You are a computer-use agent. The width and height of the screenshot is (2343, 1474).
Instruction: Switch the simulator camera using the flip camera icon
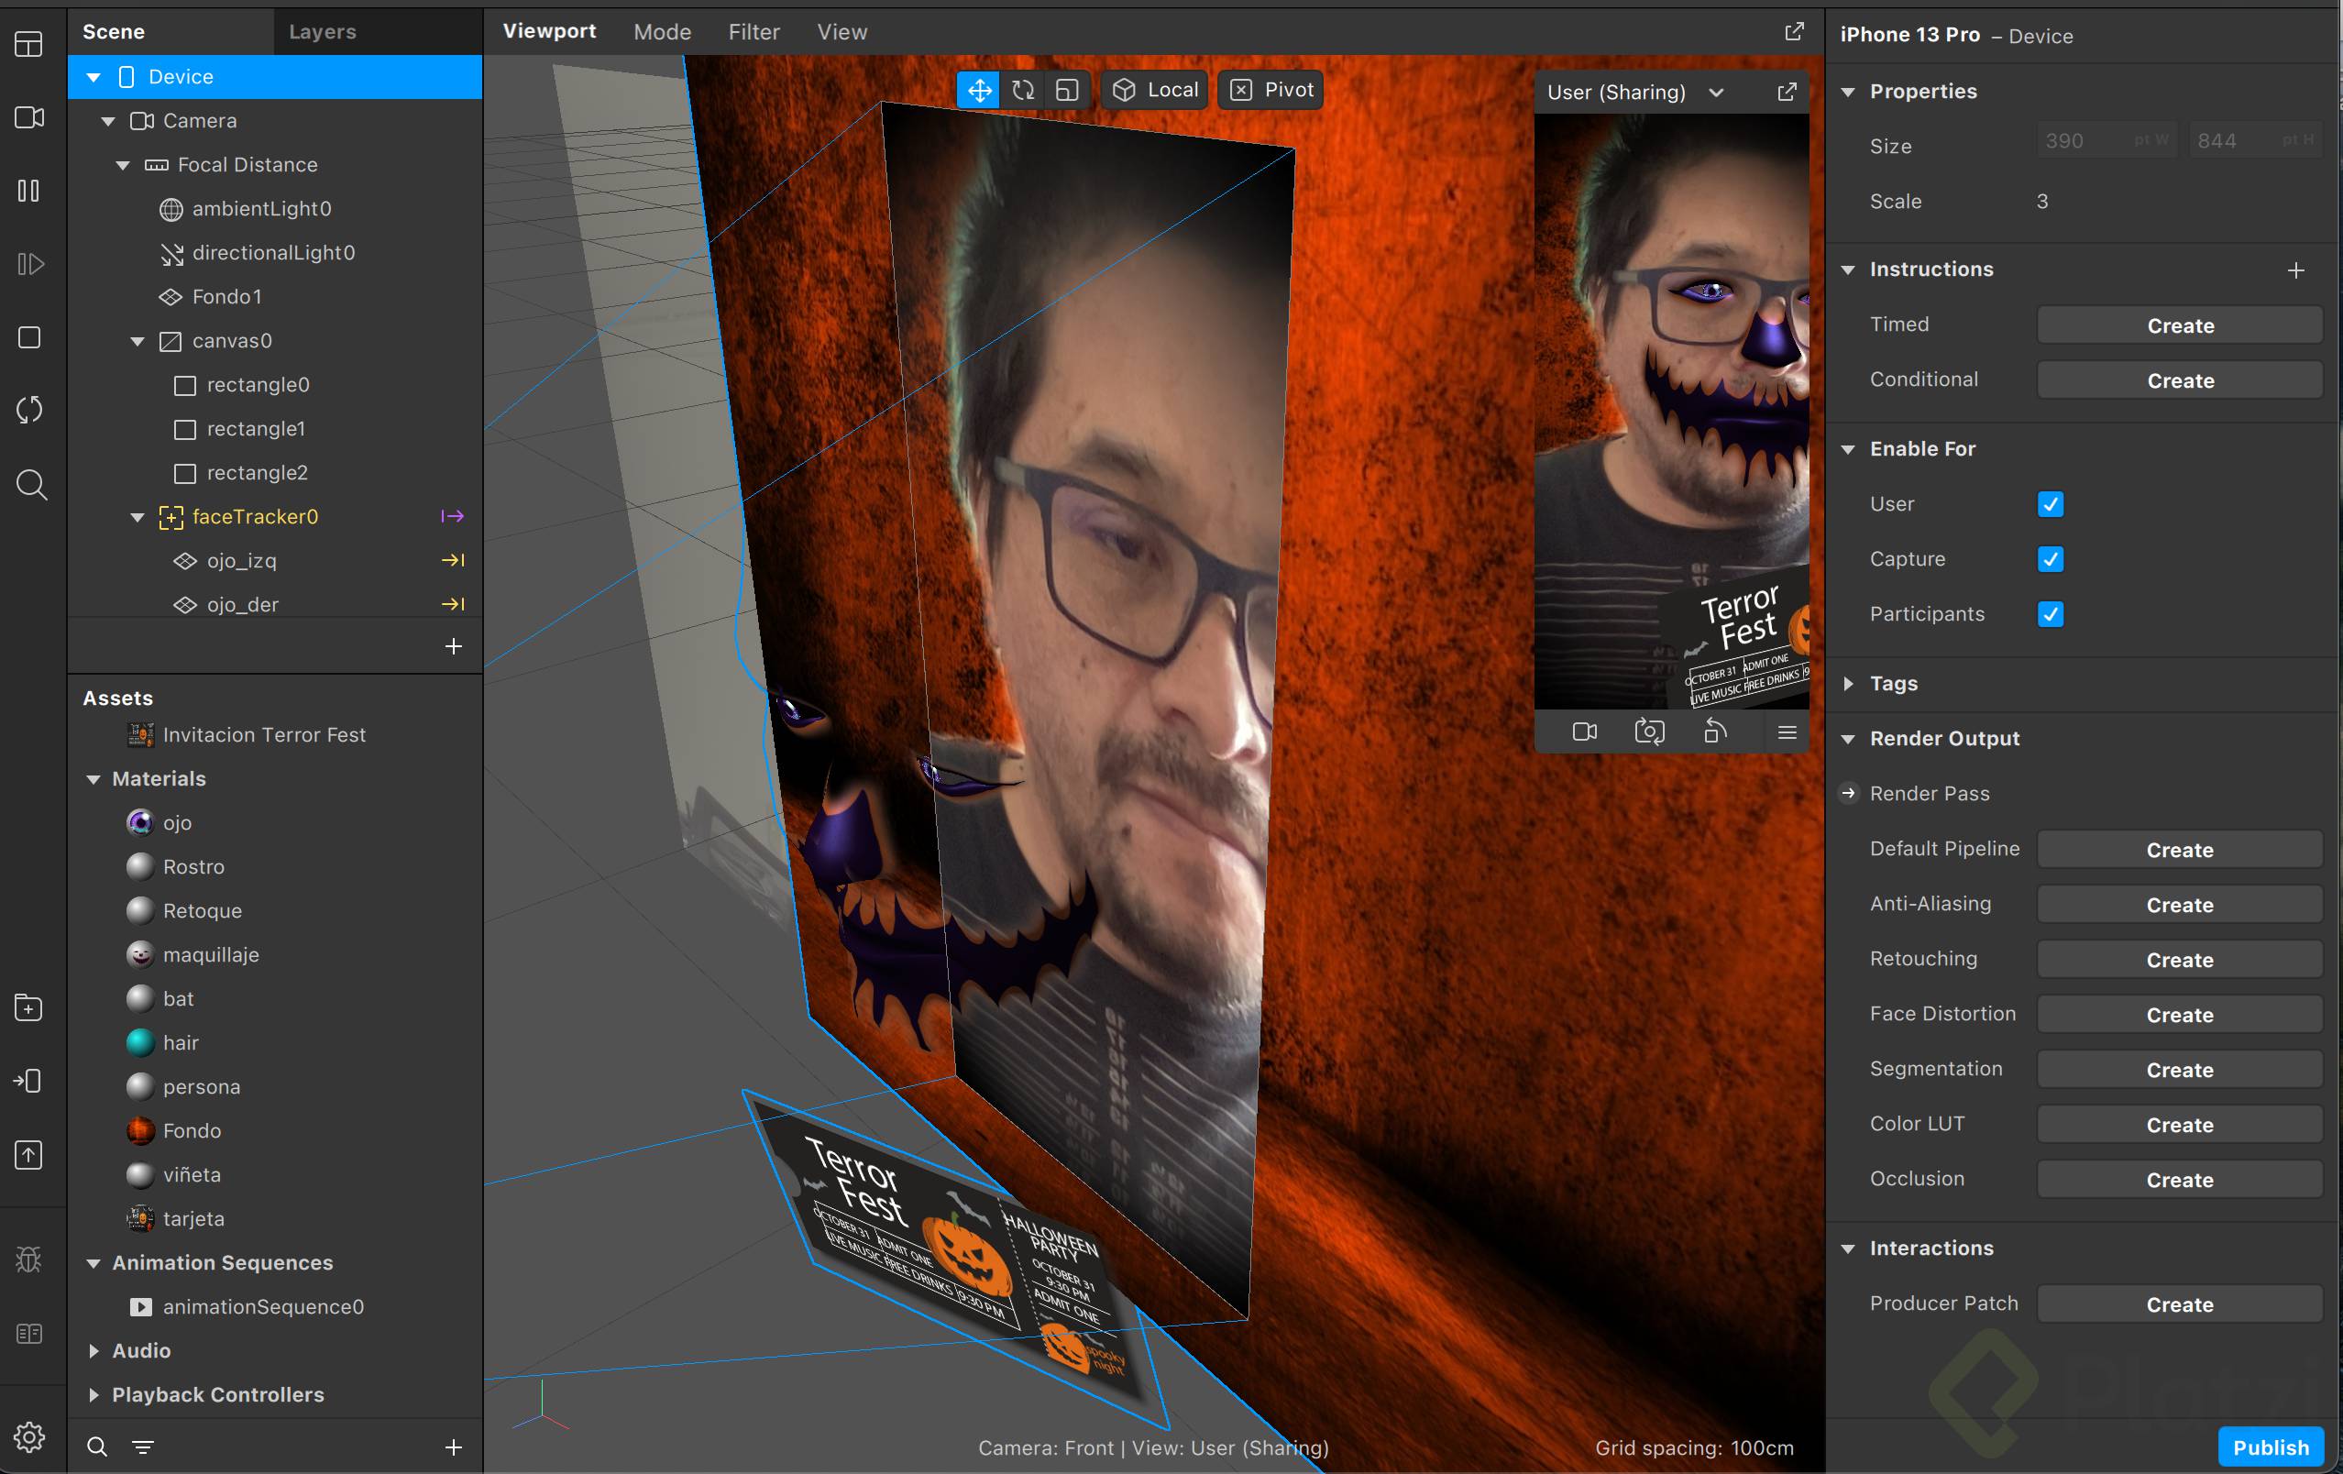coord(1651,731)
